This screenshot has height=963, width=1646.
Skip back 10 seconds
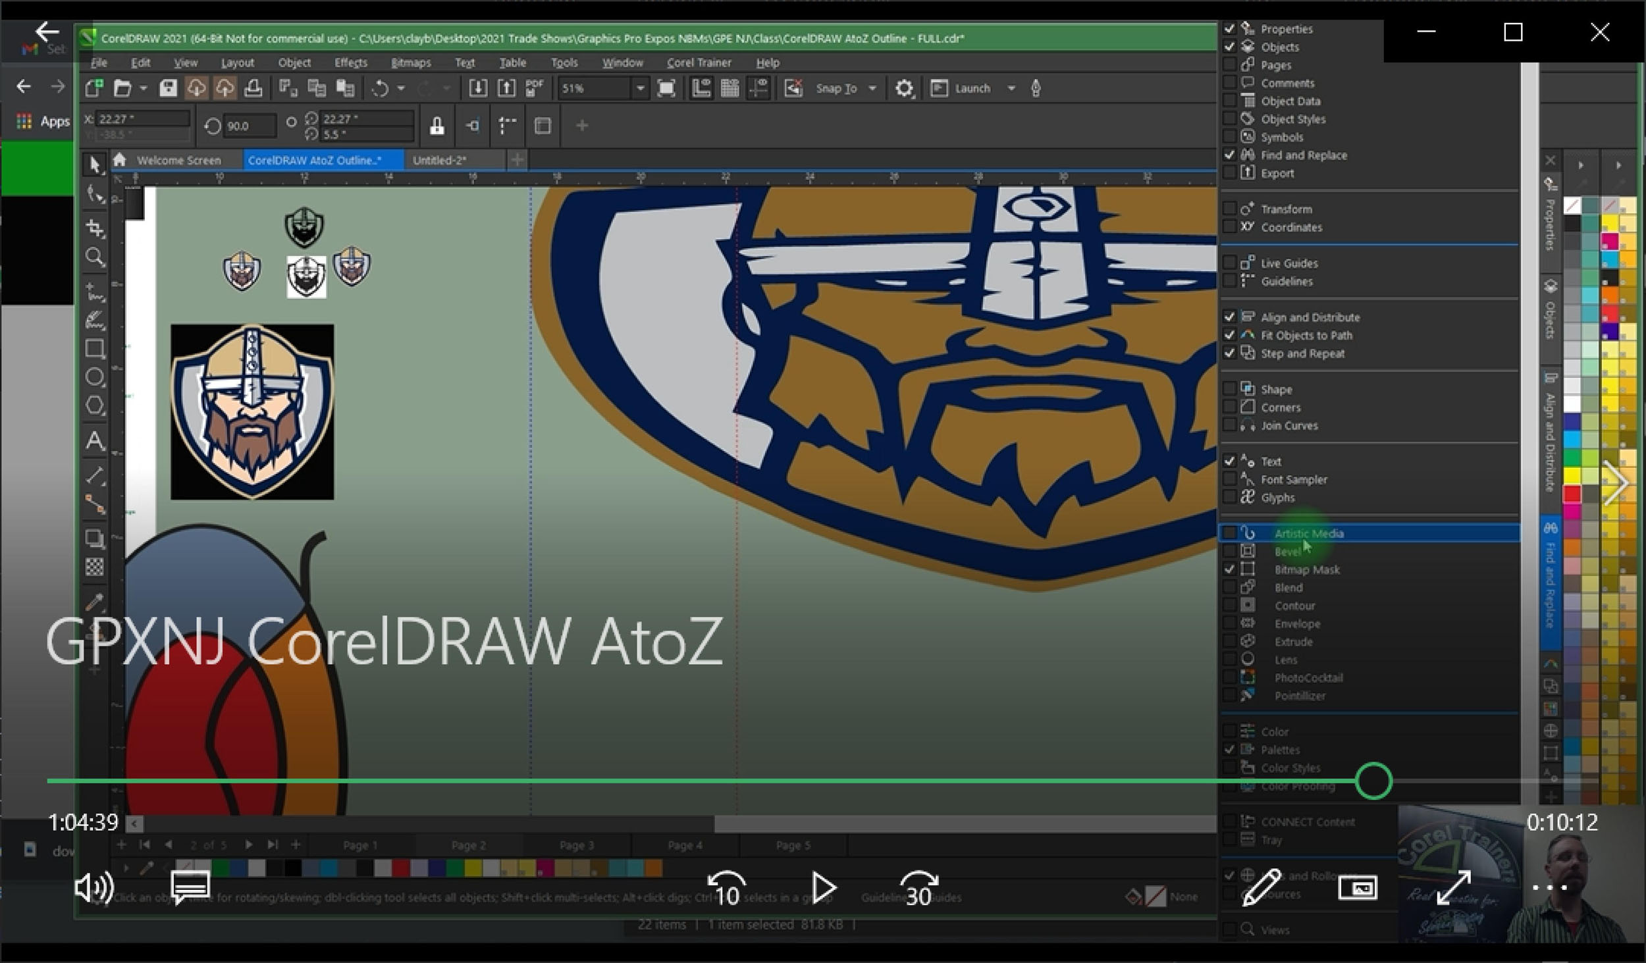726,888
